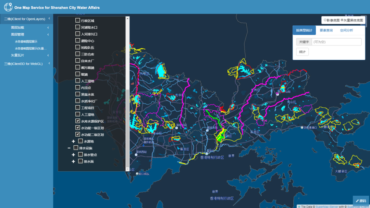Open the SuperMap iServer attribution link
The width and height of the screenshot is (370, 208).
[327, 207]
